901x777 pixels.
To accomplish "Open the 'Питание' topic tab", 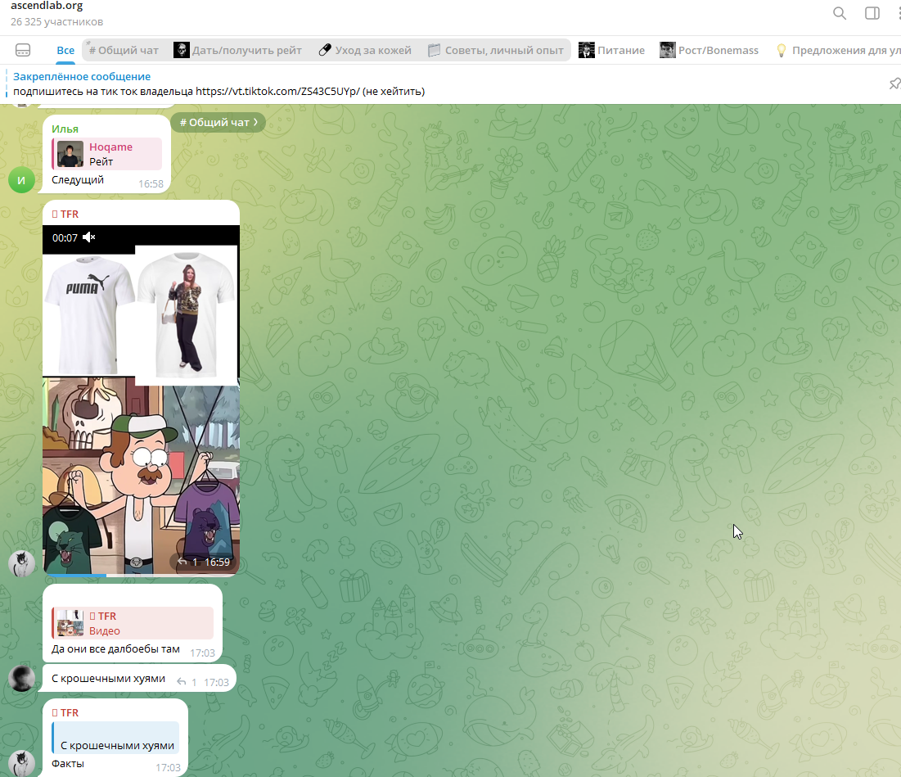I will coord(611,51).
